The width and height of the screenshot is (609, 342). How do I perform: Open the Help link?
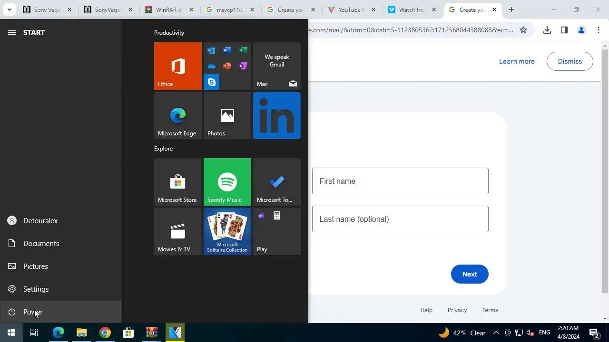pos(426,310)
